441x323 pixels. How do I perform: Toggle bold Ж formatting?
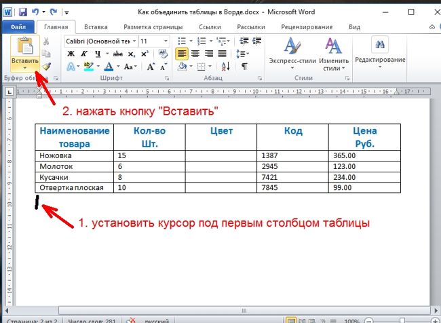tap(71, 54)
